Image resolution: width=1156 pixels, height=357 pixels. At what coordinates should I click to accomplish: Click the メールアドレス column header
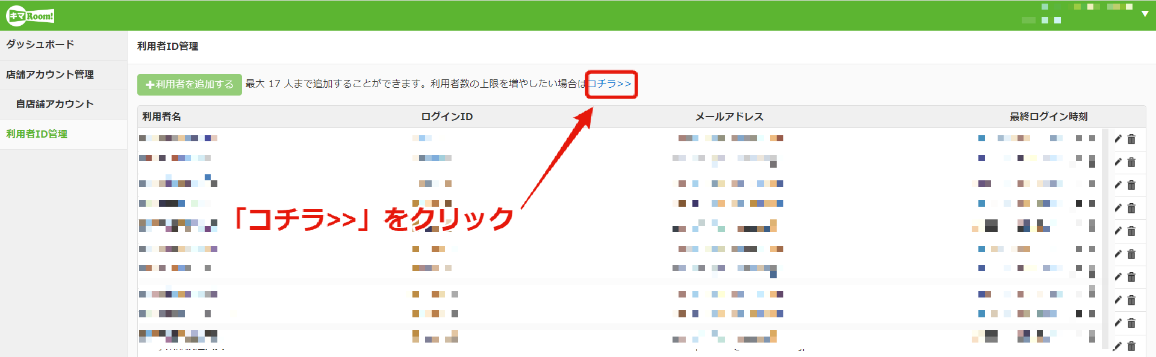pos(729,117)
